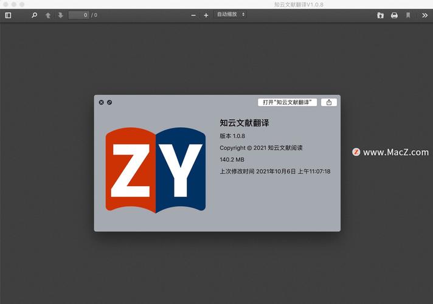This screenshot has height=304, width=433.
Task: Open the find-in-document search icon
Action: pos(34,15)
